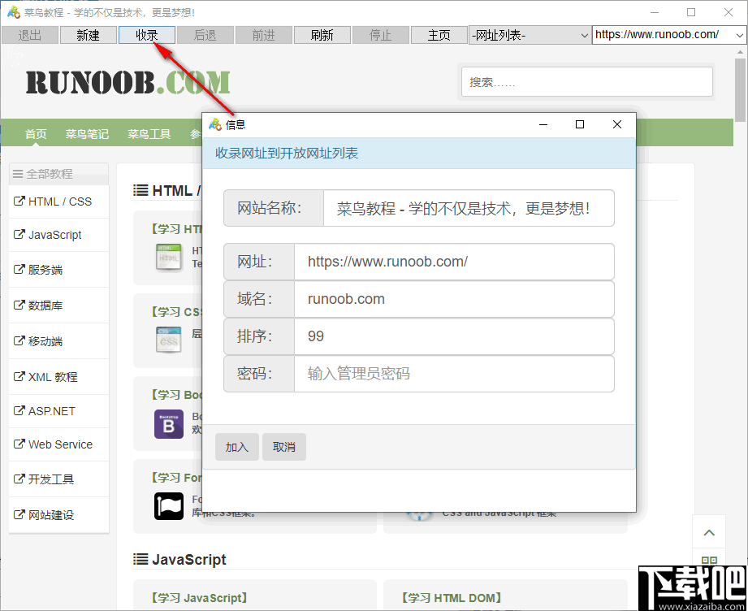Screen dimensions: 748x611
Task: Open the 【学习 JavaScript】 card
Action: [x=255, y=596]
